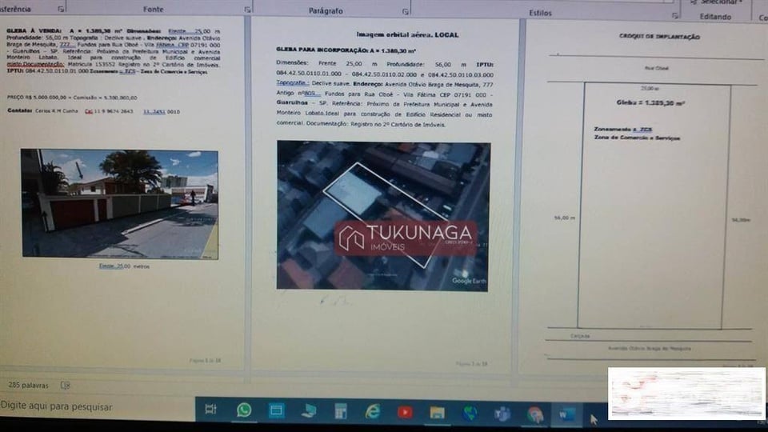Click the 'Calçada' label in croqui
768x432 pixels.
click(x=580, y=336)
